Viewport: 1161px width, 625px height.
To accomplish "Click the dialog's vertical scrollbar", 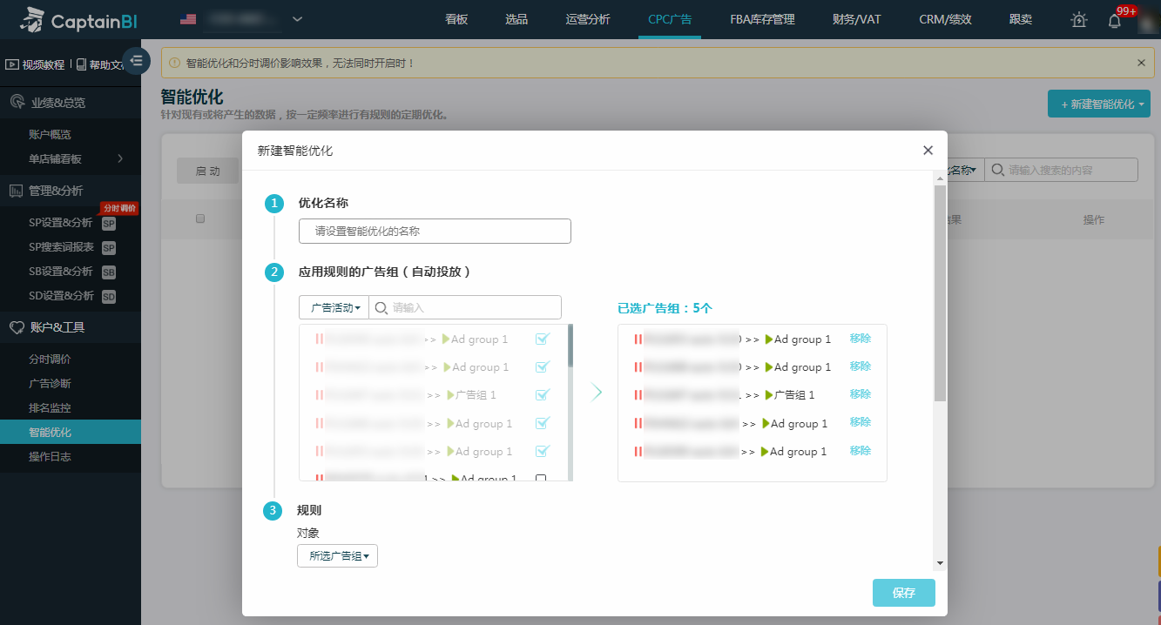I will pyautogui.click(x=940, y=292).
